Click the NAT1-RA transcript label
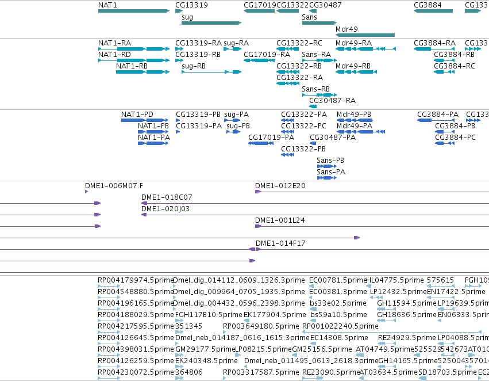489x381 pixels. 114,43
